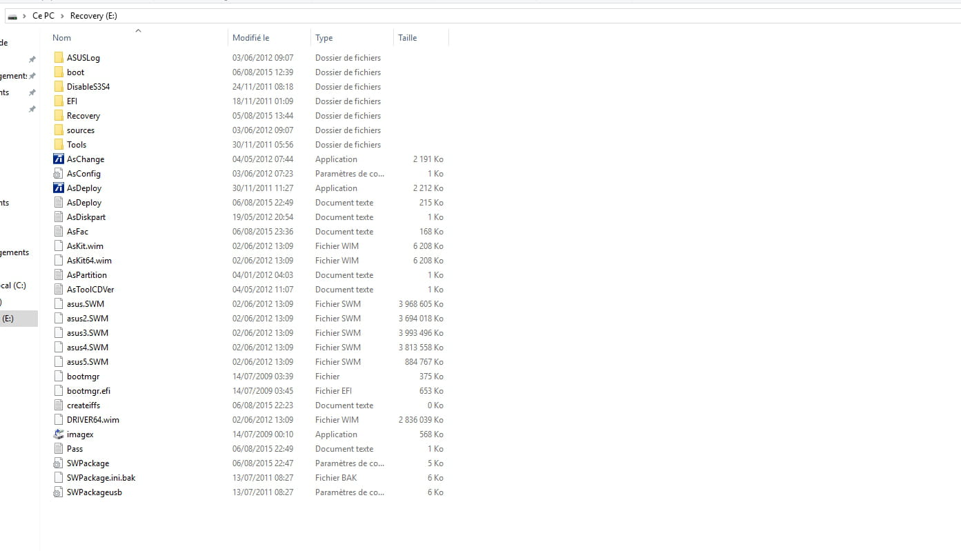Screen dimensions: 961x551
Task: Select the bootmgr file icon
Action: (59, 377)
